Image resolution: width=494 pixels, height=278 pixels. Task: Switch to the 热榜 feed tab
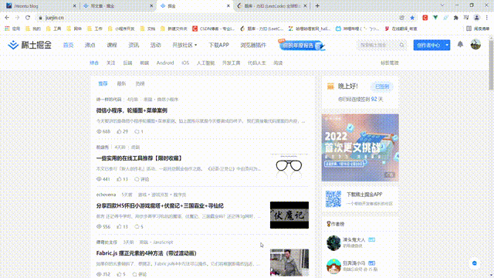(x=140, y=83)
